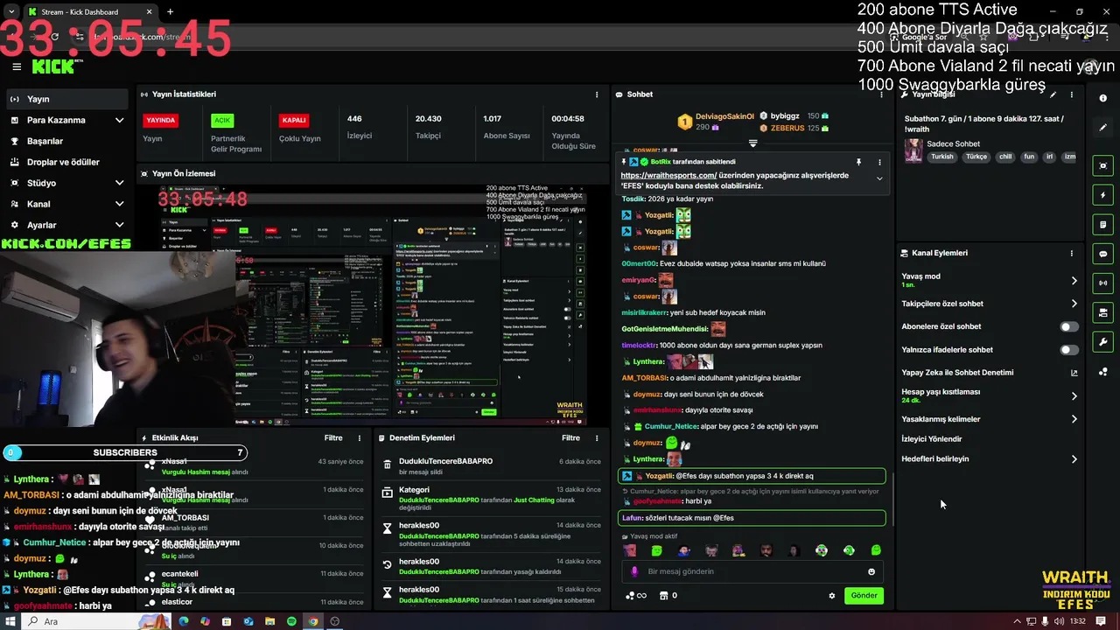
Task: Insert the last green blob quick emote
Action: tap(876, 550)
